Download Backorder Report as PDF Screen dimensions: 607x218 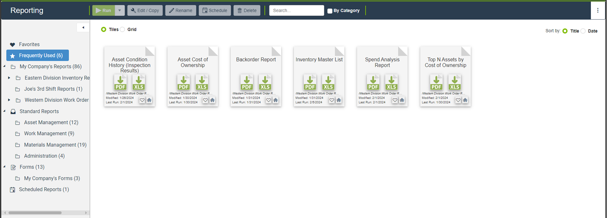(246, 83)
